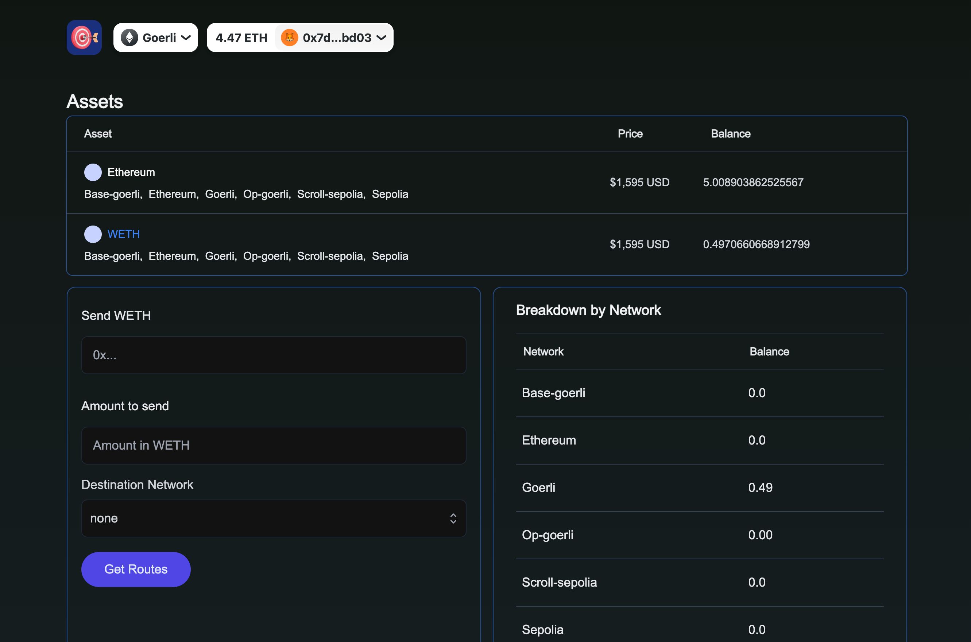This screenshot has height=642, width=971.
Task: Click the Ethereum asset token icon
Action: click(93, 172)
